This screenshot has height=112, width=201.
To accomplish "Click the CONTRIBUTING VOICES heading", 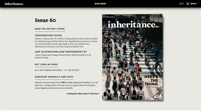I will tap(48, 35).
